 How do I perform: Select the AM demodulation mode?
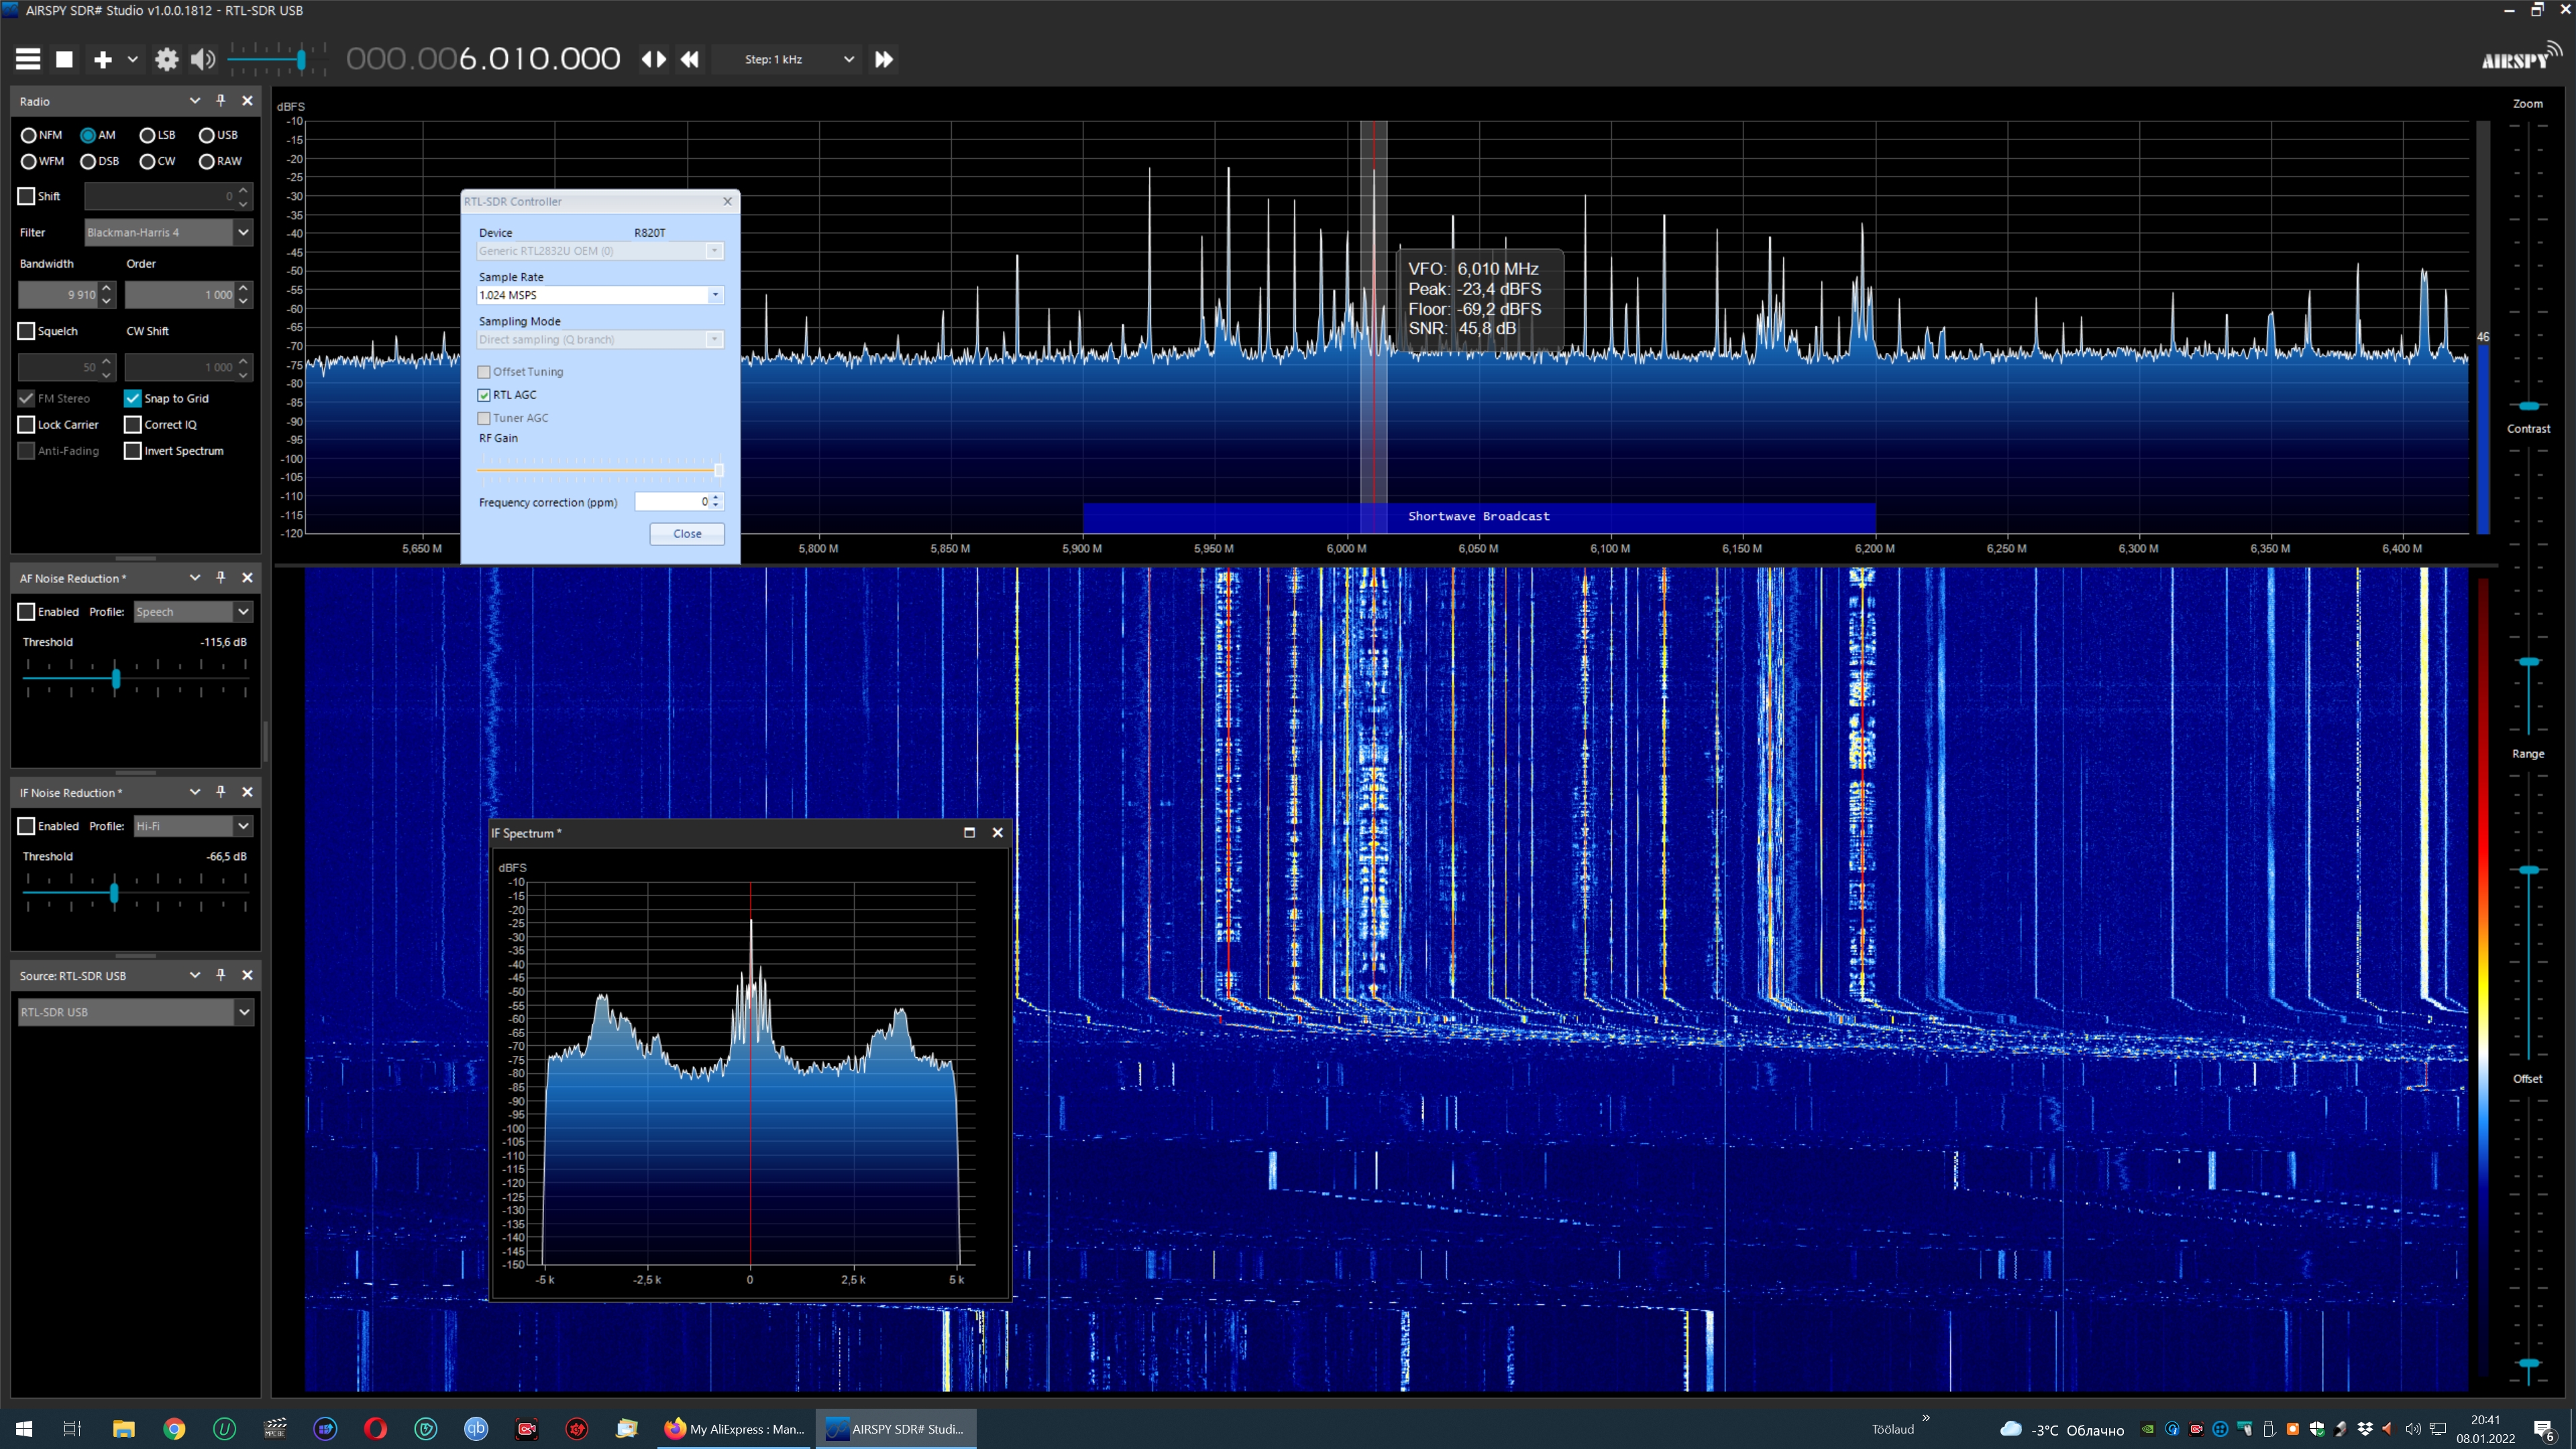click(98, 135)
